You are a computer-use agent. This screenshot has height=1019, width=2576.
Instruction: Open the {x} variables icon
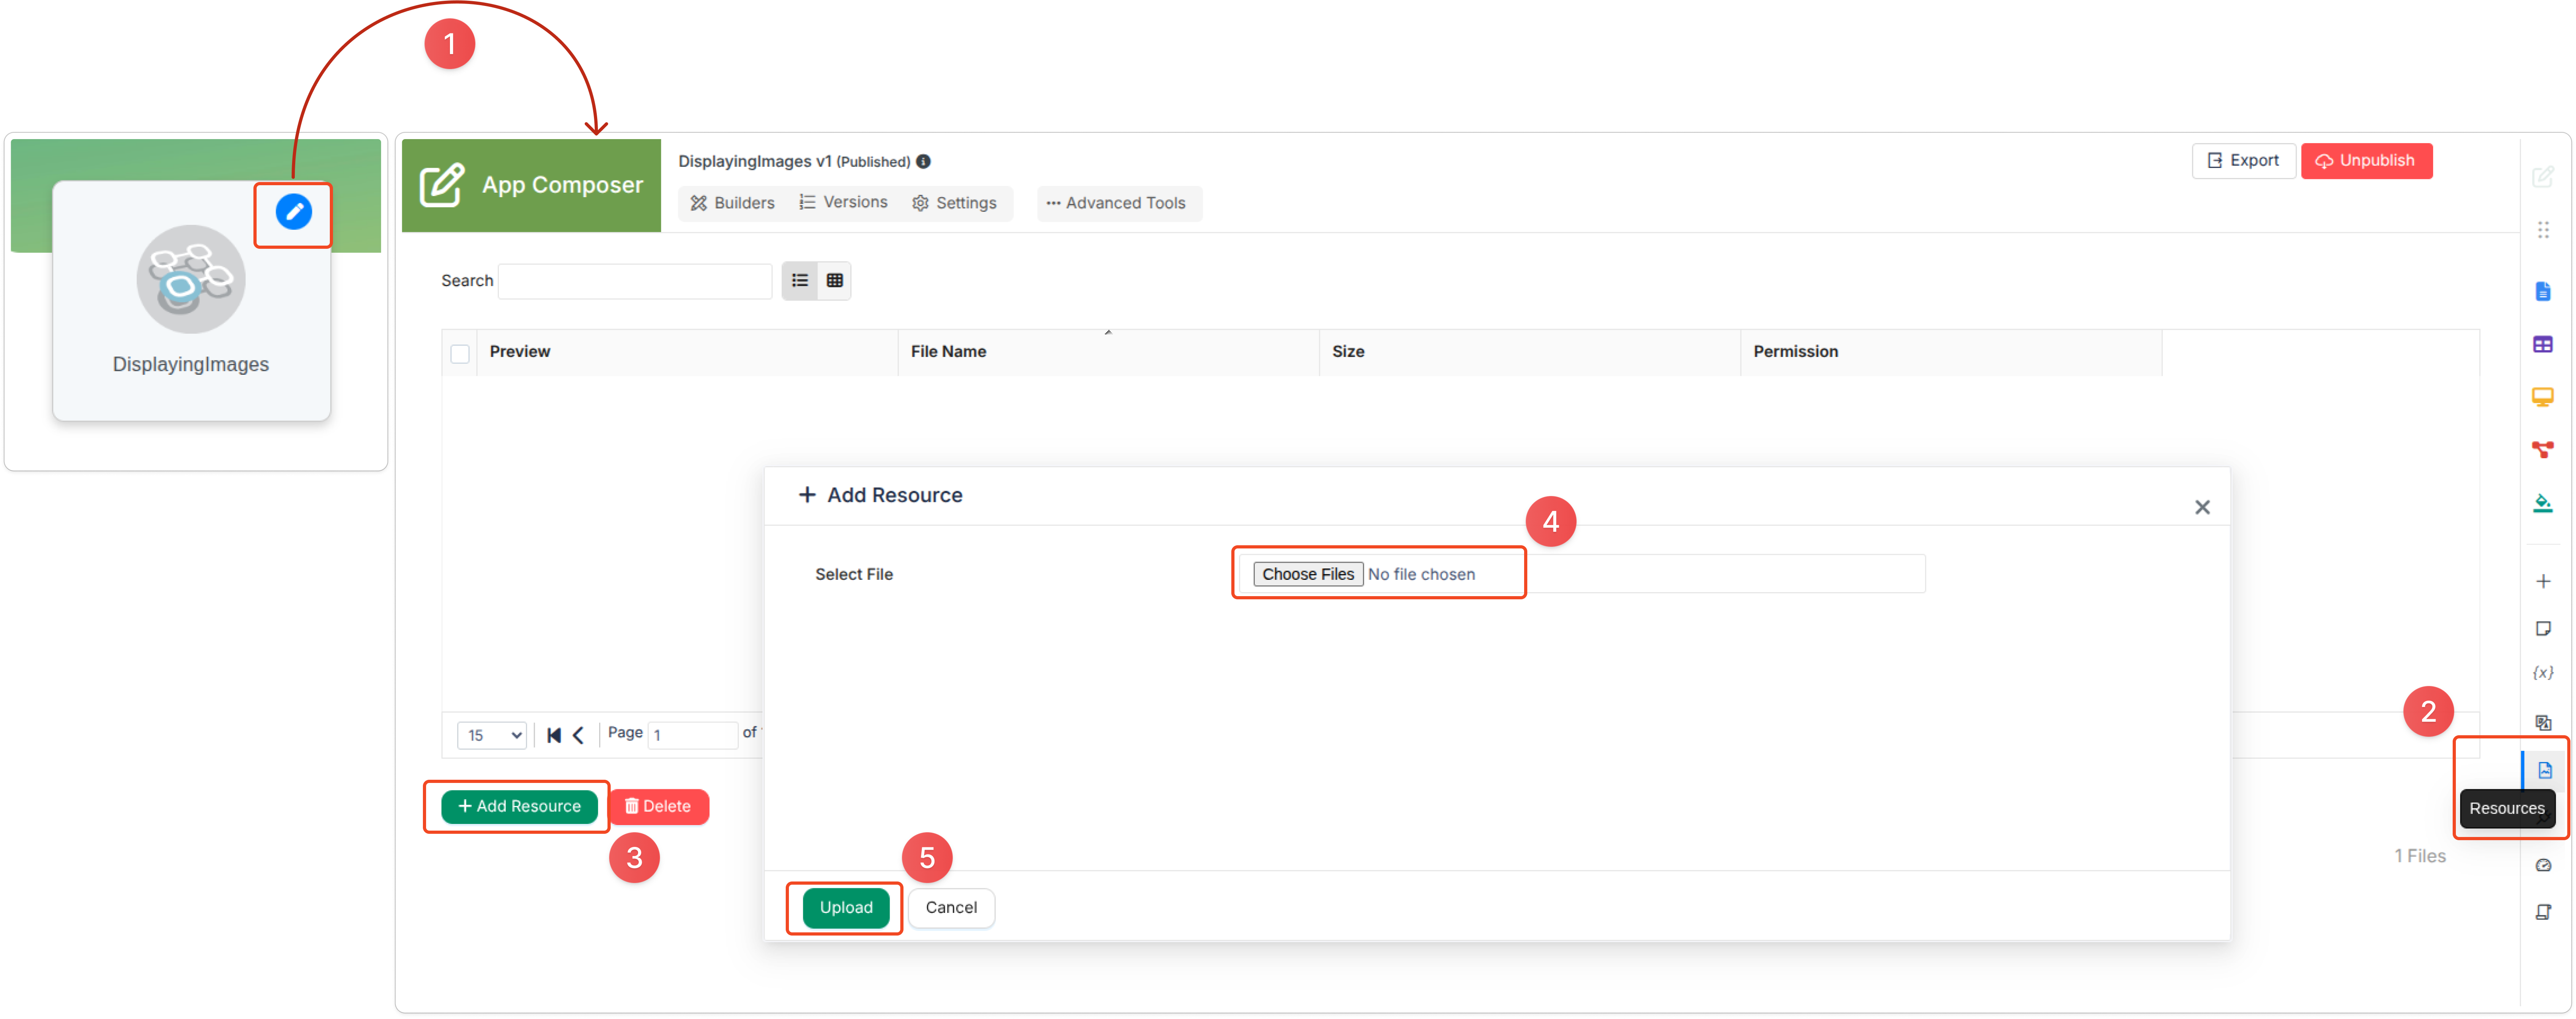pos(2542,672)
